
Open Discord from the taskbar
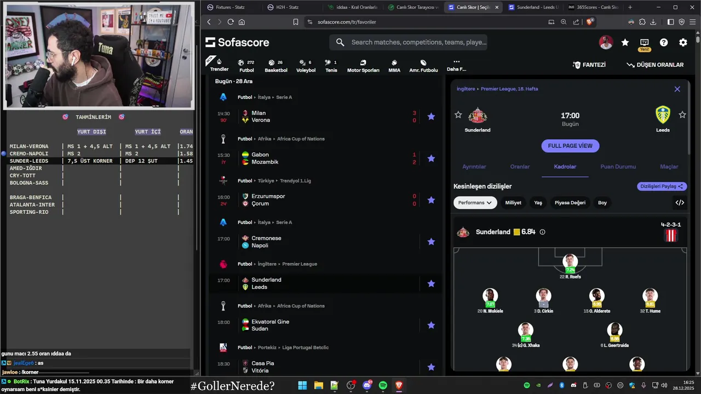coord(367,385)
